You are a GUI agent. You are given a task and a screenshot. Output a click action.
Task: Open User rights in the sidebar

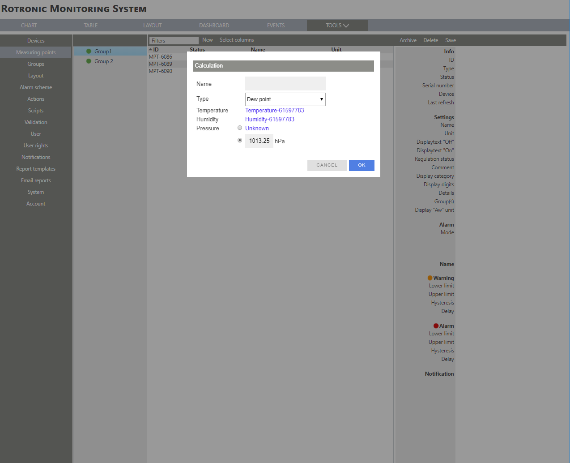[x=36, y=146]
